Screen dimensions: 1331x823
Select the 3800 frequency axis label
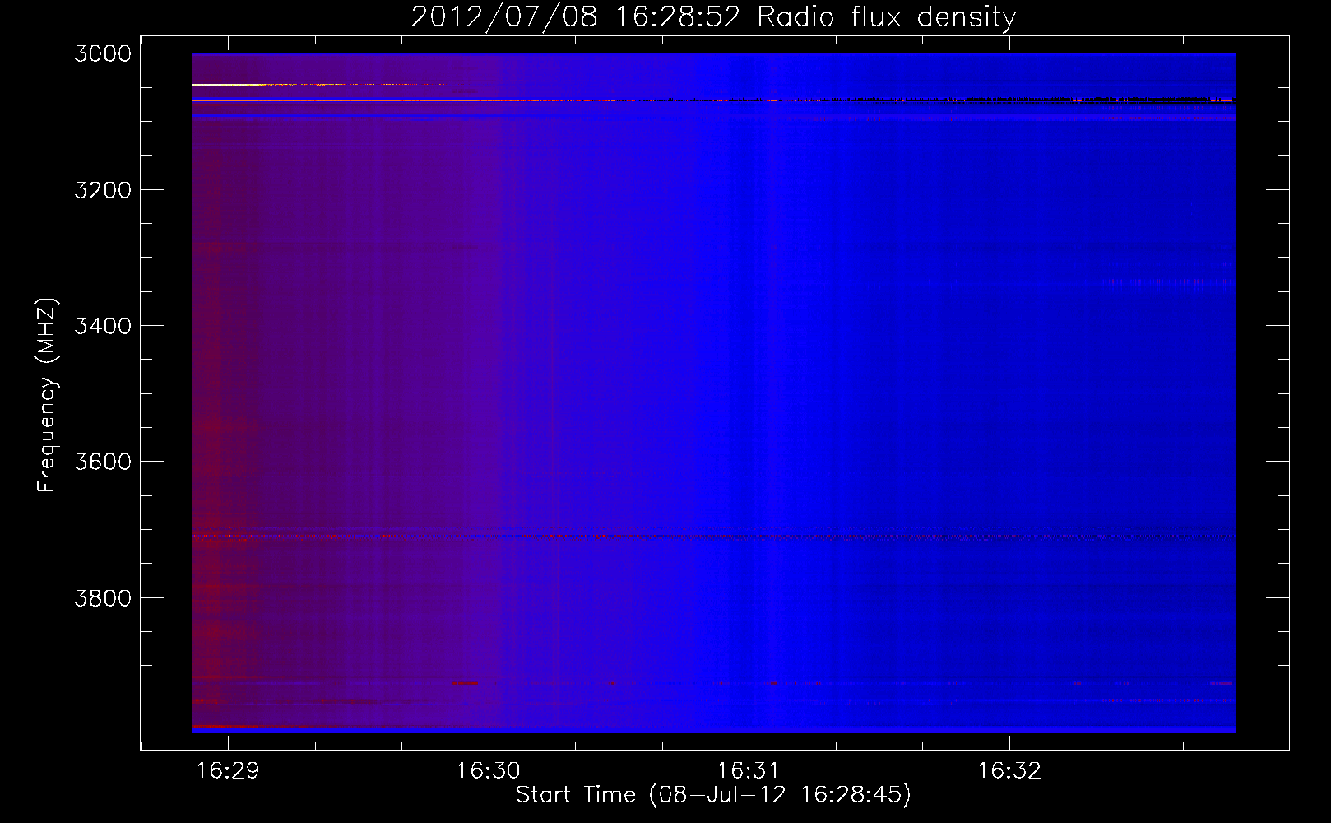point(103,598)
